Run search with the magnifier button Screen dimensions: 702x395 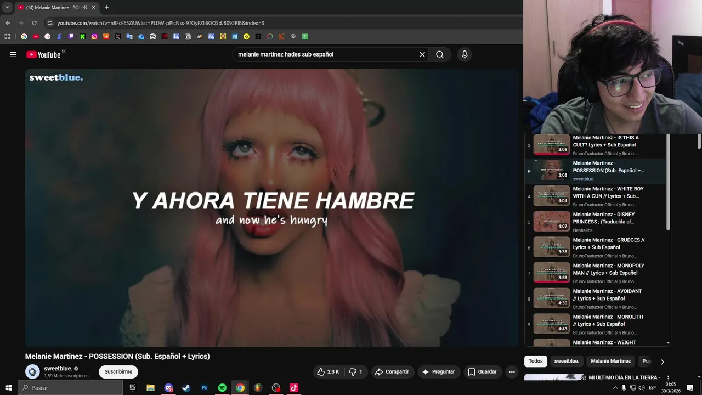[x=440, y=54]
